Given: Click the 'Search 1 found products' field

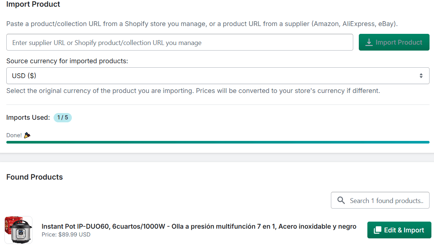Looking at the screenshot, I should (380, 200).
